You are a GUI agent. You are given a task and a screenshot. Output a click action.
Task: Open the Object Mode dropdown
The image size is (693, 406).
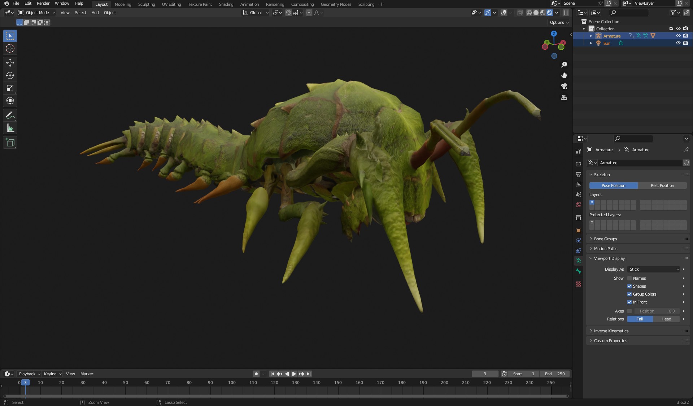tap(37, 13)
